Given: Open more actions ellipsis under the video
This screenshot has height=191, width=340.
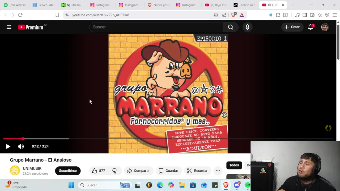Looking at the screenshot, I should [218, 171].
